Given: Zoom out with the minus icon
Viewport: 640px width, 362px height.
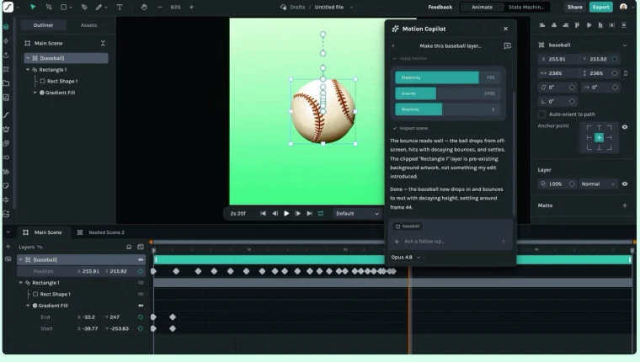Looking at the screenshot, I should coord(160,7).
